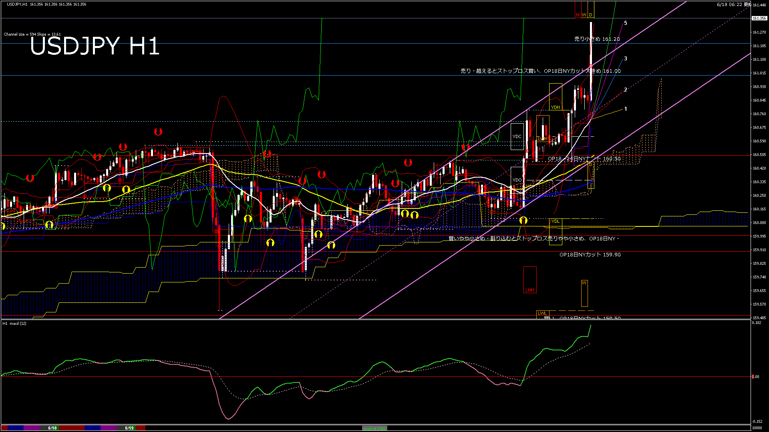Click the 160.930 price axis value
The image size is (769, 432).
click(759, 86)
